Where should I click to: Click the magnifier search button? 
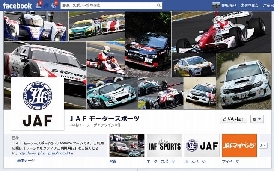click(159, 6)
